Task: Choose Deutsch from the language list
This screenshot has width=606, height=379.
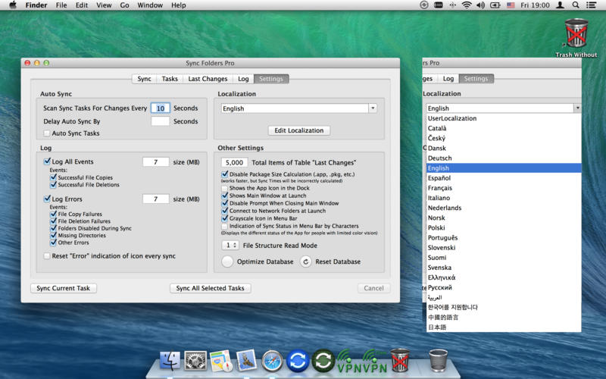Action: tap(439, 158)
